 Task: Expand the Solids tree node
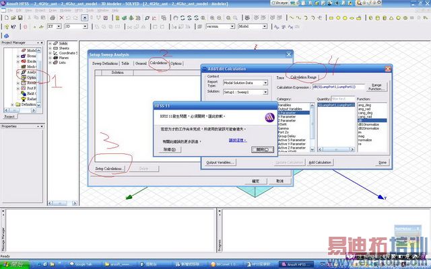pos(50,43)
